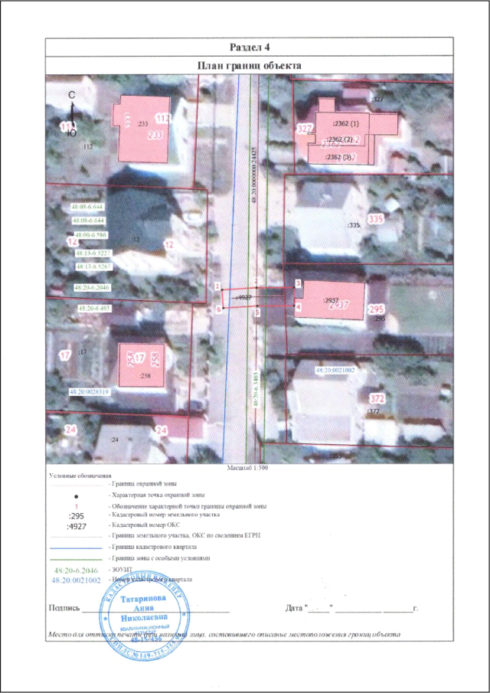The image size is (490, 693).
Task: Click boundary point 1 marker on map
Action: click(x=218, y=286)
